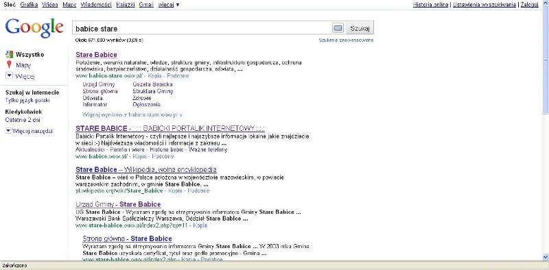Open the first Stare Babice result
549x270 pixels.
[x=96, y=55]
